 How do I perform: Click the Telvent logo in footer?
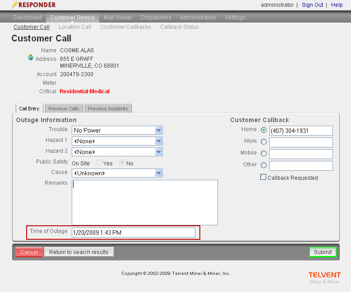pos(324,277)
